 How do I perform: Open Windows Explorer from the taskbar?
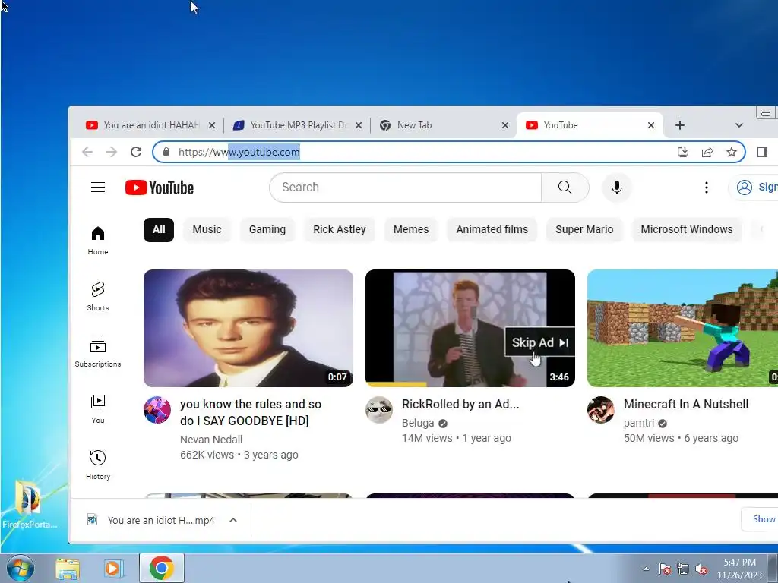coord(68,569)
